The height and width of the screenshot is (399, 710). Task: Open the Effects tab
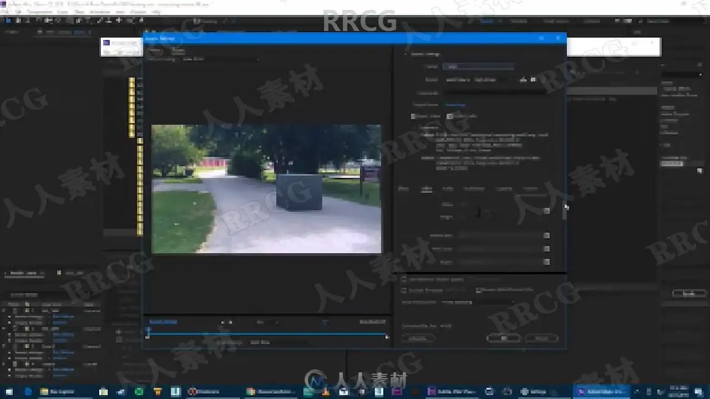(403, 189)
